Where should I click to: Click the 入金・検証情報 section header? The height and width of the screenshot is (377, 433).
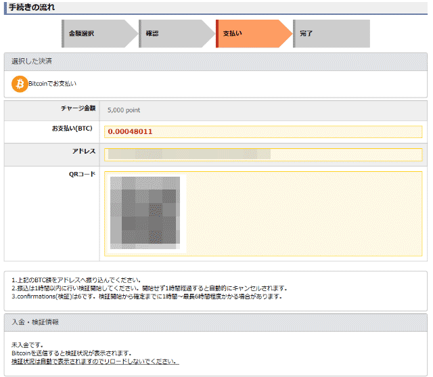pyautogui.click(x=216, y=322)
